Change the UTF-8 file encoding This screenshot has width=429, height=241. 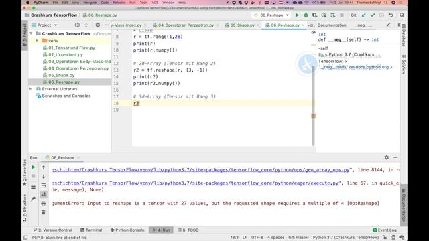(x=257, y=238)
